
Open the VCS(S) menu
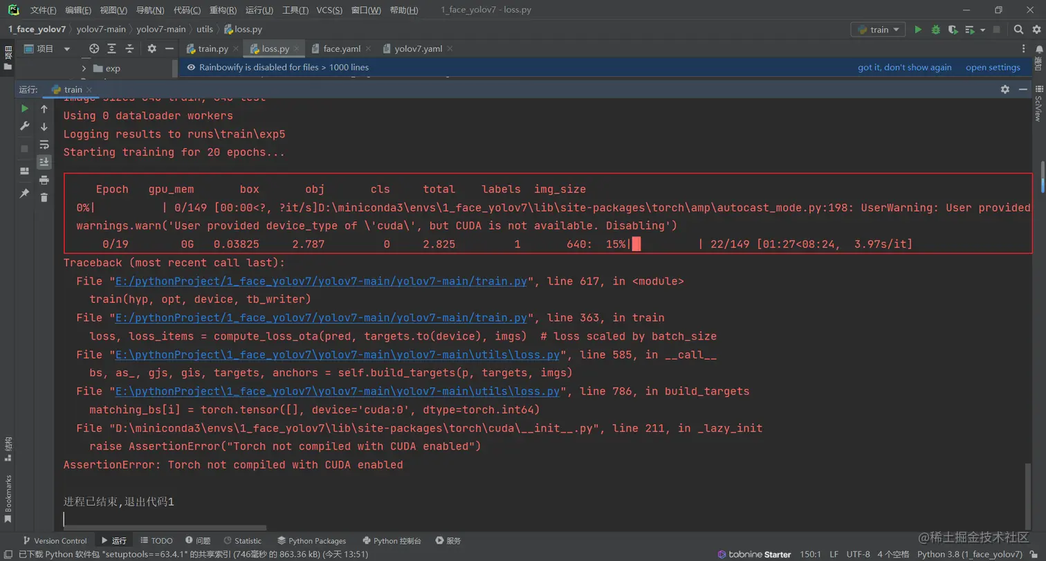coord(329,10)
